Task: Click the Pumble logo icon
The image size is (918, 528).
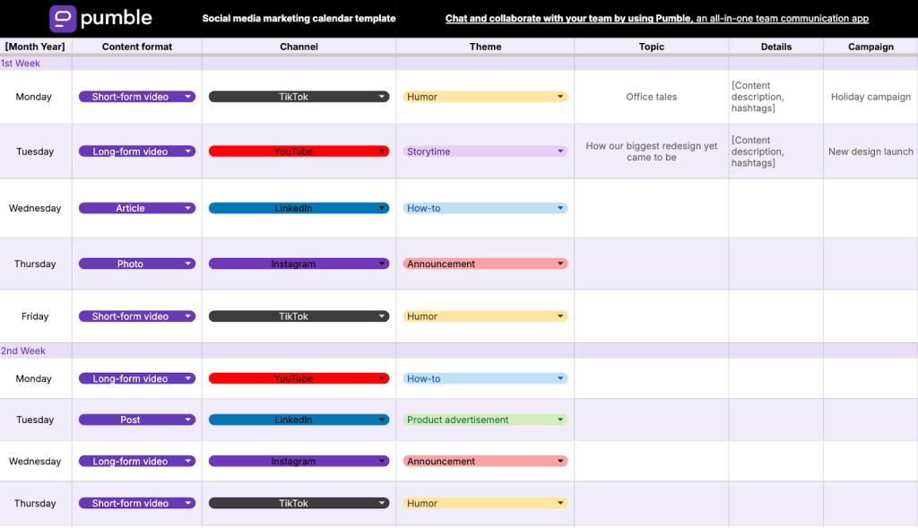Action: (x=63, y=18)
